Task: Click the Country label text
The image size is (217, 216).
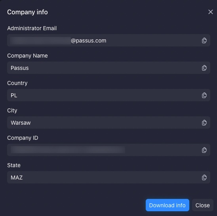Action: (17, 83)
